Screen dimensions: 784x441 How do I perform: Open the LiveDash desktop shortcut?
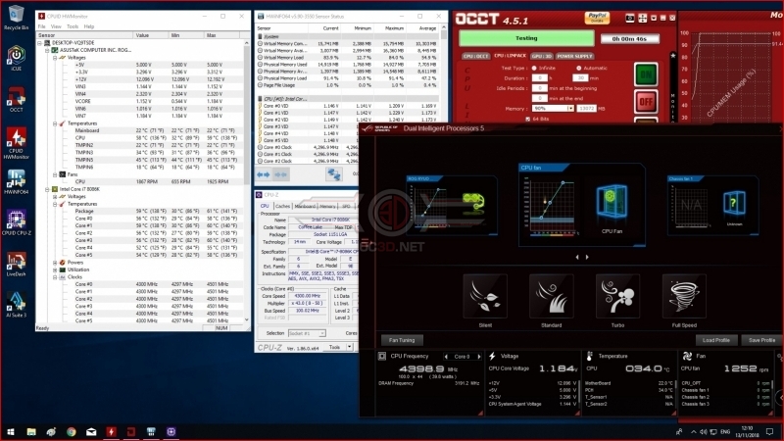coord(16,264)
